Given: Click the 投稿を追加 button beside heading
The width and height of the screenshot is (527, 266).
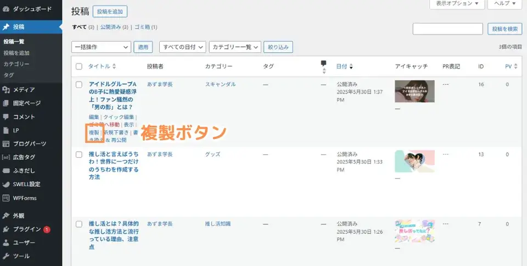Looking at the screenshot, I should (110, 11).
